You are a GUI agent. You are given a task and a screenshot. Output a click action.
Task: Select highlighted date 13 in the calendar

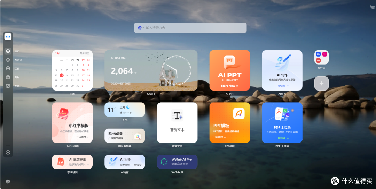[x=61, y=75]
